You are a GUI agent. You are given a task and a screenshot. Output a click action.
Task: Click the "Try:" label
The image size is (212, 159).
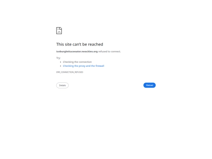[58, 58]
